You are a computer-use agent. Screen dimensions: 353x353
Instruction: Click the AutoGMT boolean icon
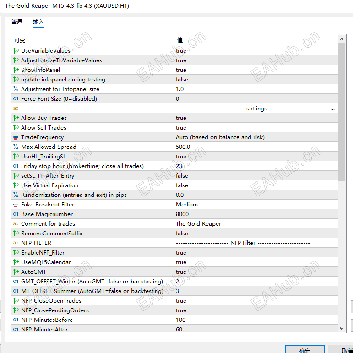[16, 272]
